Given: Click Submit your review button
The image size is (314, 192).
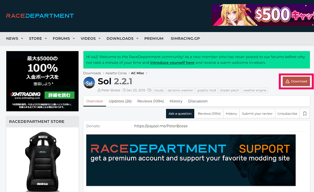Looking at the screenshot, I should [257, 113].
